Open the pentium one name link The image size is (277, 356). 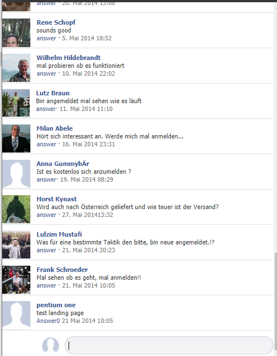coord(56,305)
